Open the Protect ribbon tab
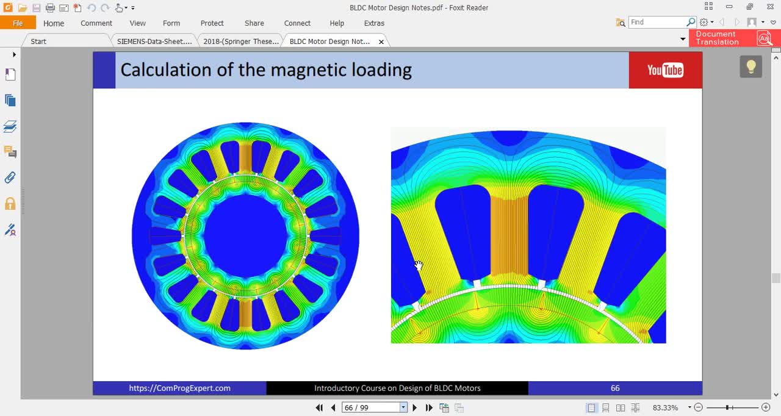 click(212, 23)
